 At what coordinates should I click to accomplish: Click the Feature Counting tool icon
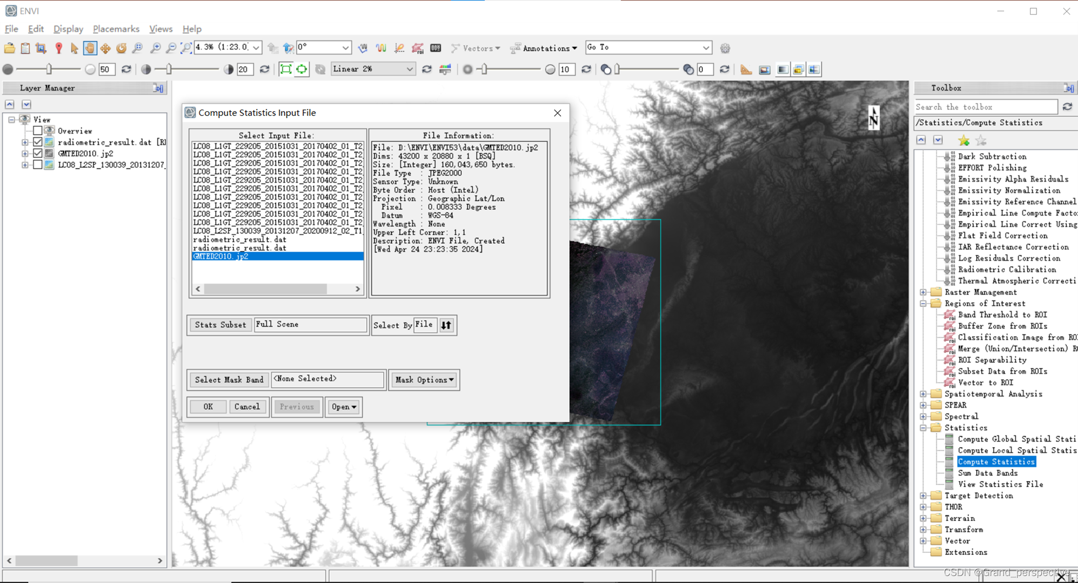click(436, 48)
